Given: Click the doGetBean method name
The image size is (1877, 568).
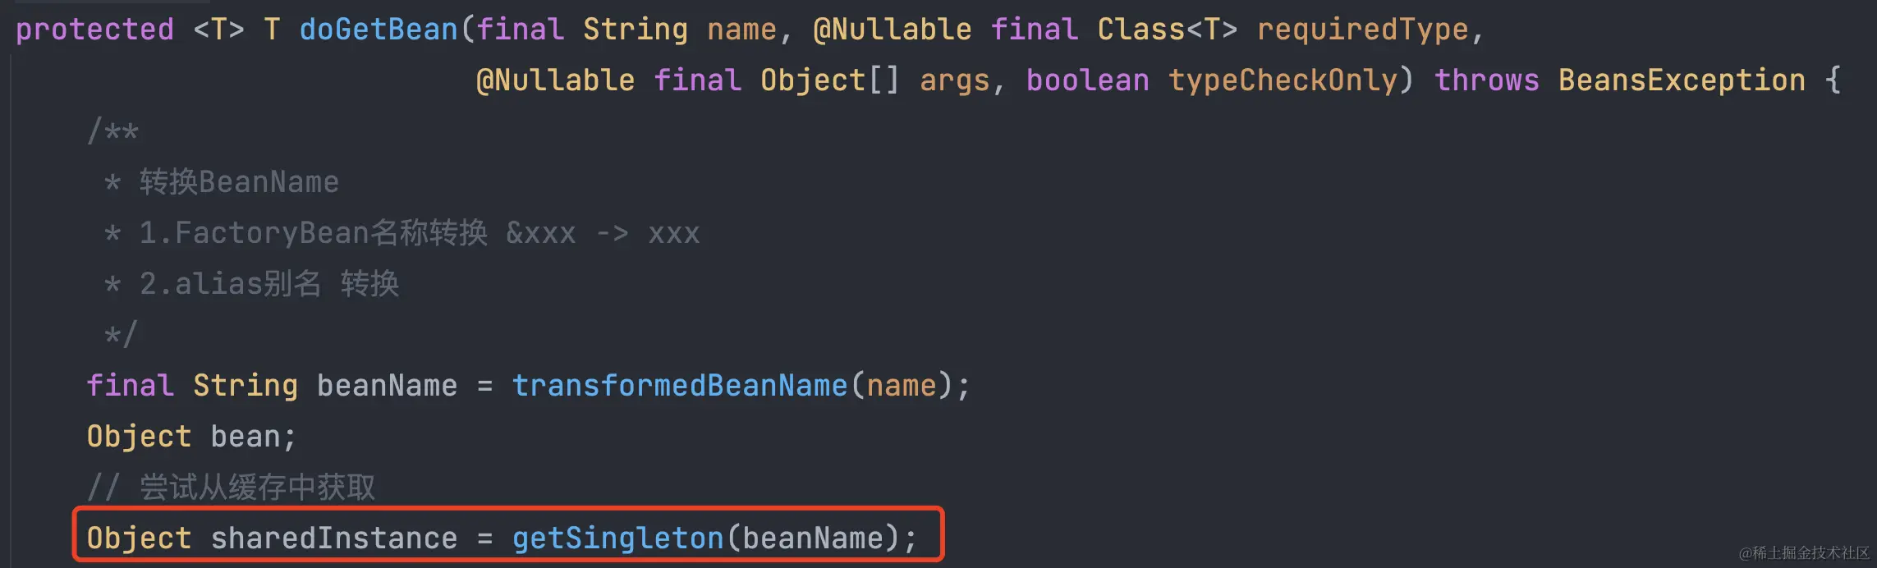Looking at the screenshot, I should (x=379, y=30).
